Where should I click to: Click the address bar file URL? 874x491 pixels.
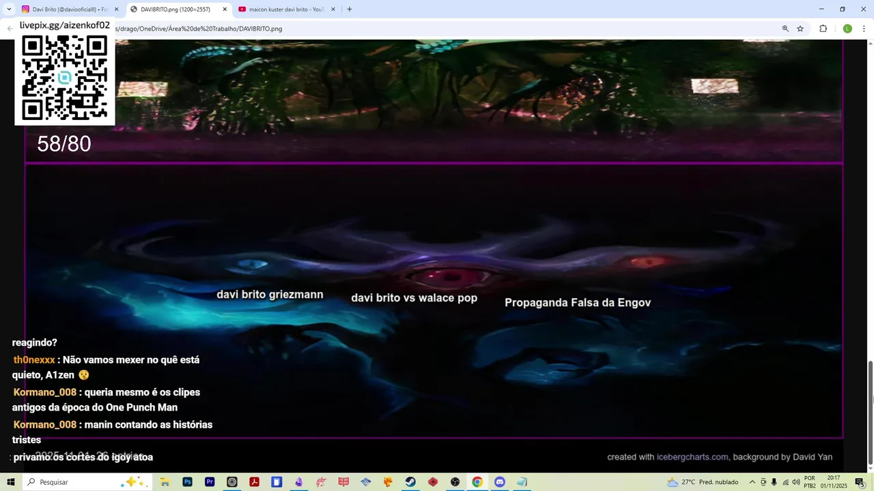(198, 29)
